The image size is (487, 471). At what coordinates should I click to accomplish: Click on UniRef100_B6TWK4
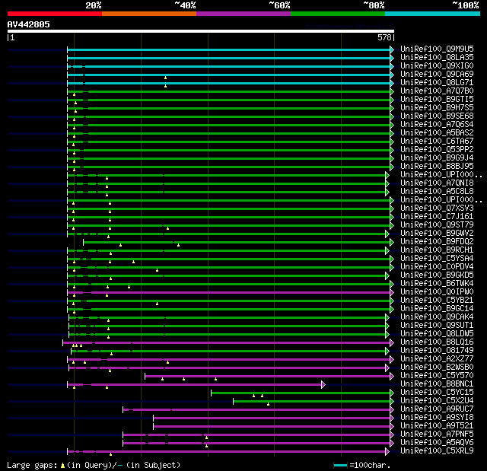click(437, 284)
